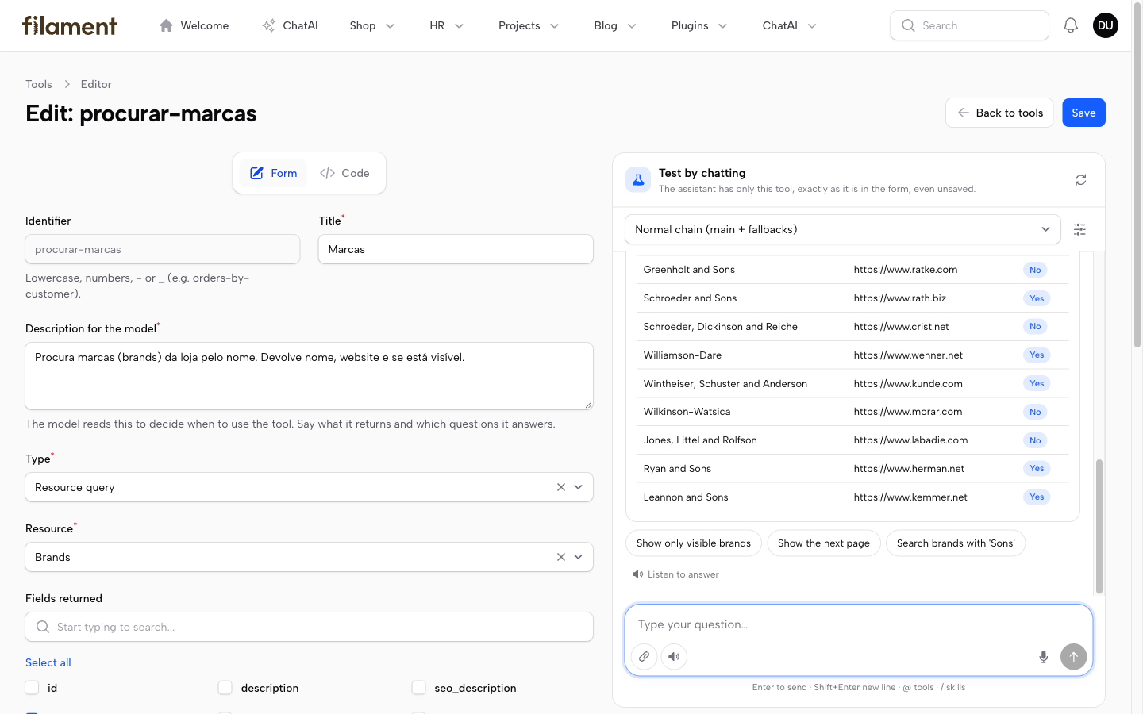Start voice input with the microphone icon
Image resolution: width=1143 pixels, height=714 pixels.
1044,657
